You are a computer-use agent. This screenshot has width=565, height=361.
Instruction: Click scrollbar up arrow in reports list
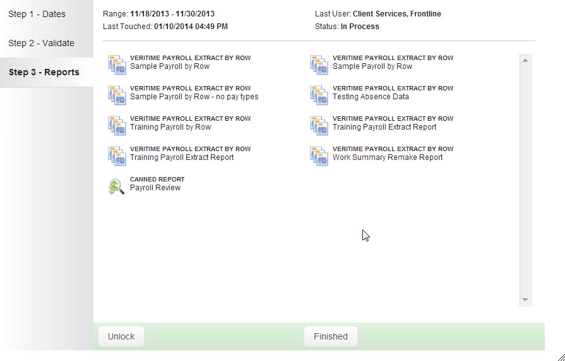point(525,61)
